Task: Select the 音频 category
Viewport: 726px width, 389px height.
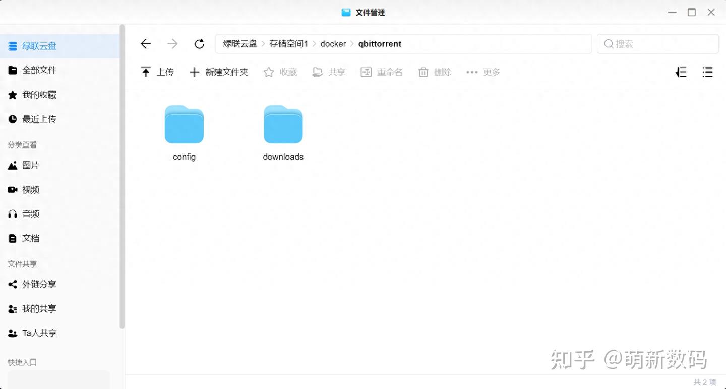Action: point(30,213)
